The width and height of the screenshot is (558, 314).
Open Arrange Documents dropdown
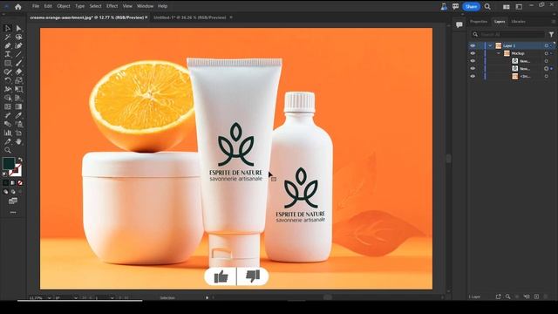pos(506,7)
